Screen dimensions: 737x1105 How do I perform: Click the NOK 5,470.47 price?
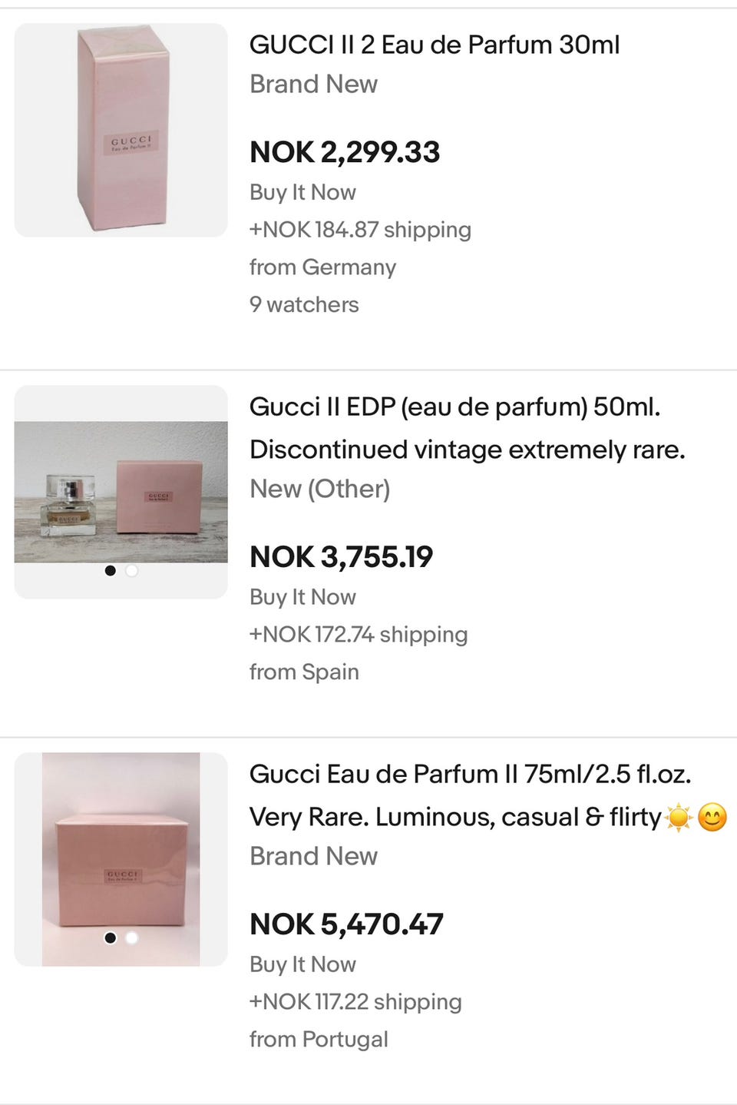tap(346, 924)
